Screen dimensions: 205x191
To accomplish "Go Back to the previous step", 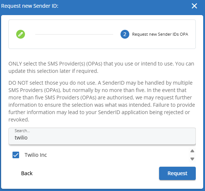I will [27, 173].
